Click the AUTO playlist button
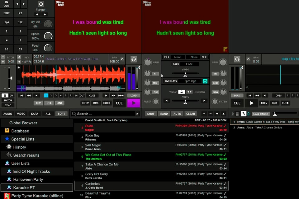 [177, 114]
